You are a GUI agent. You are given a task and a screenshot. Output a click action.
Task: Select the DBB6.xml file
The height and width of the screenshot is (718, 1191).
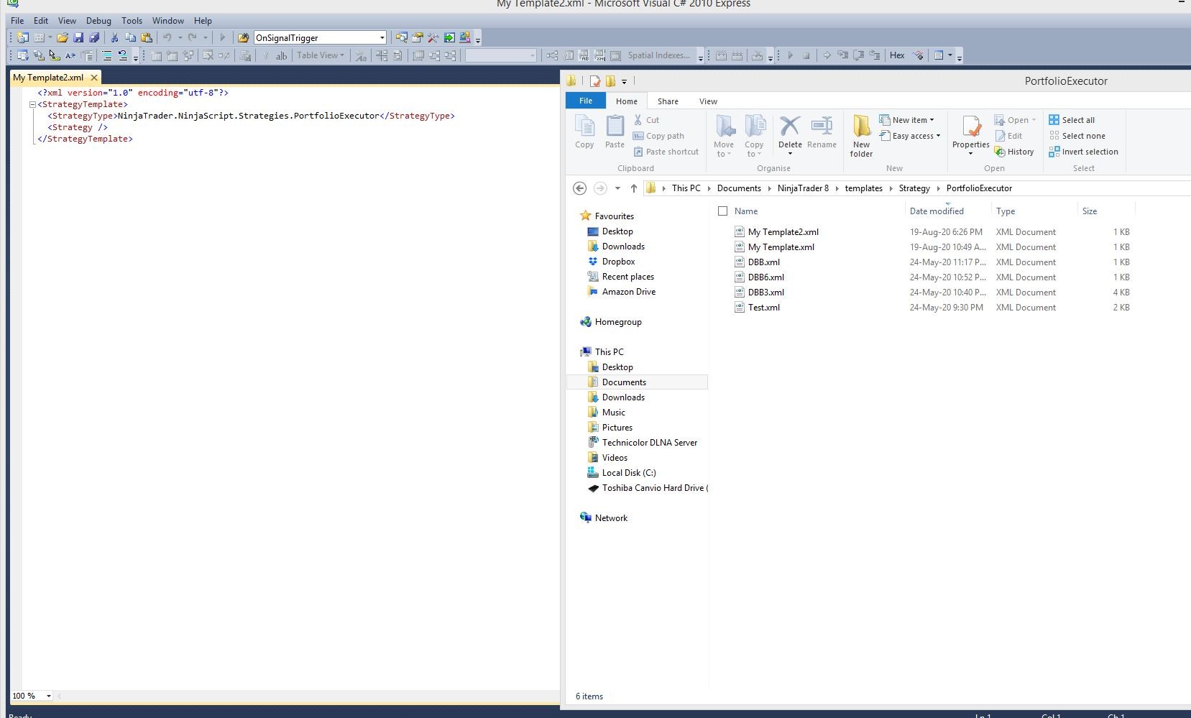tap(765, 277)
